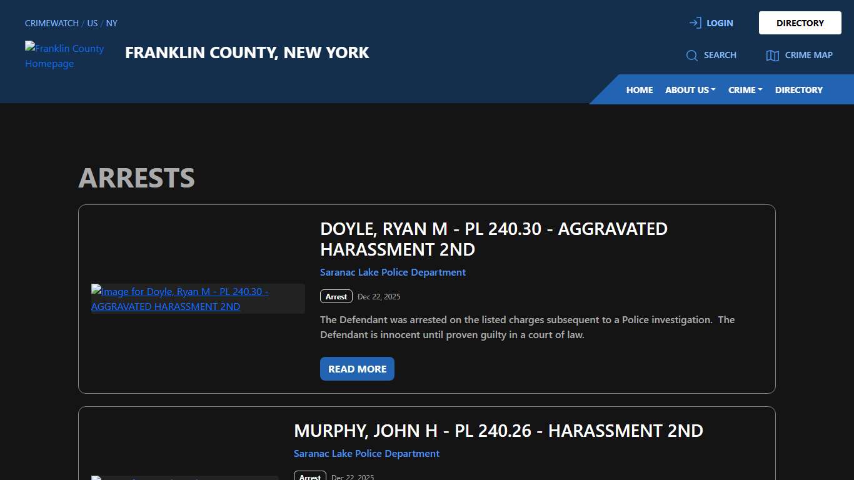Open the CRIME dropdown menu
854x480 pixels.
[x=745, y=89]
